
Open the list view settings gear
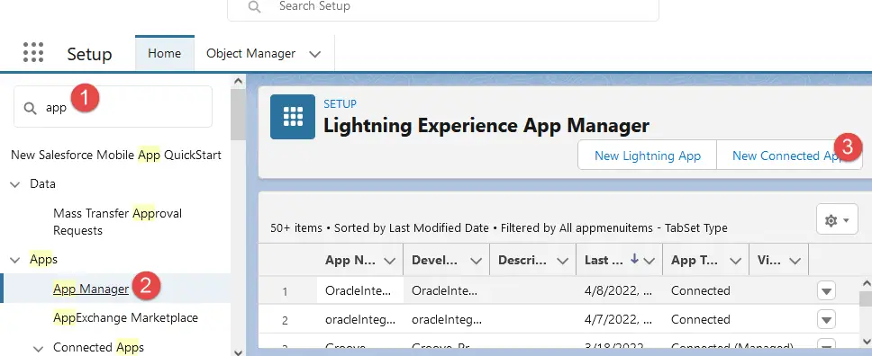[x=837, y=220]
